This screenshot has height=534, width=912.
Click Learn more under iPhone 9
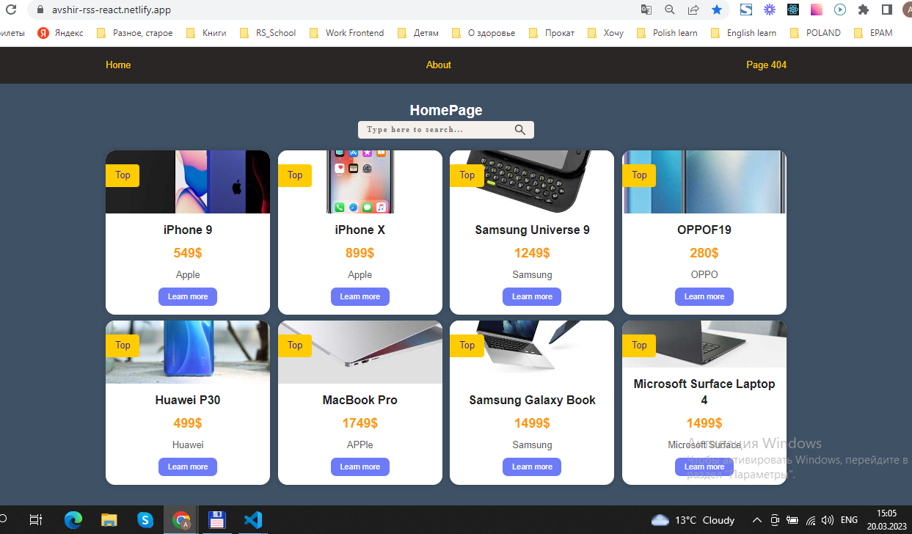(188, 296)
